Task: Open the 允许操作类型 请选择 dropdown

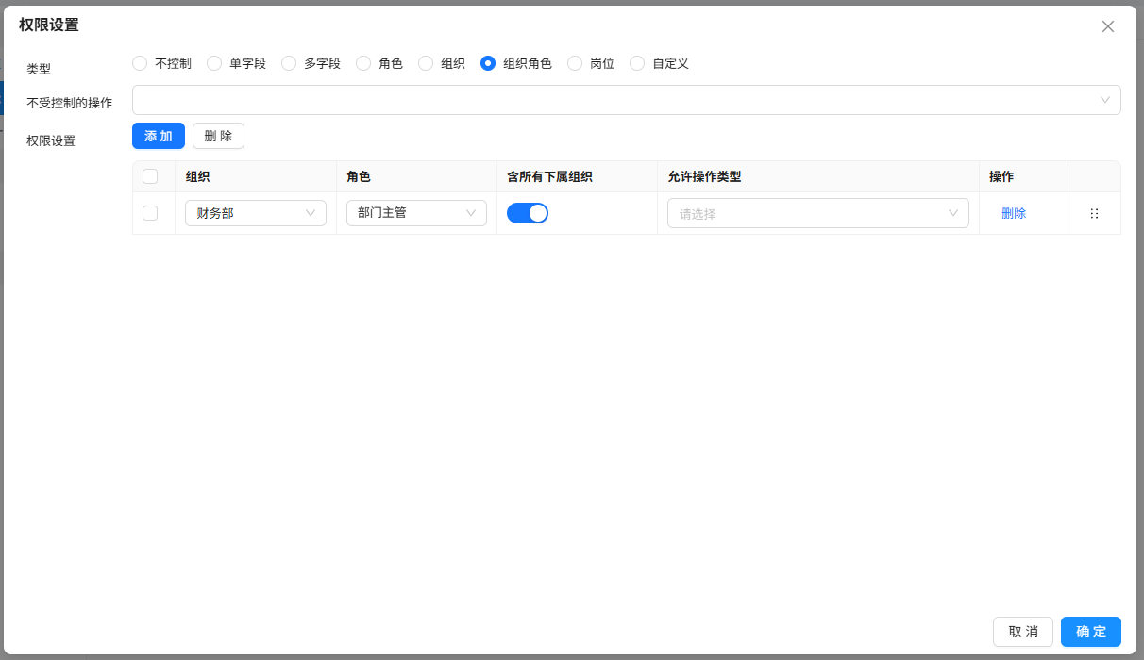Action: (818, 213)
